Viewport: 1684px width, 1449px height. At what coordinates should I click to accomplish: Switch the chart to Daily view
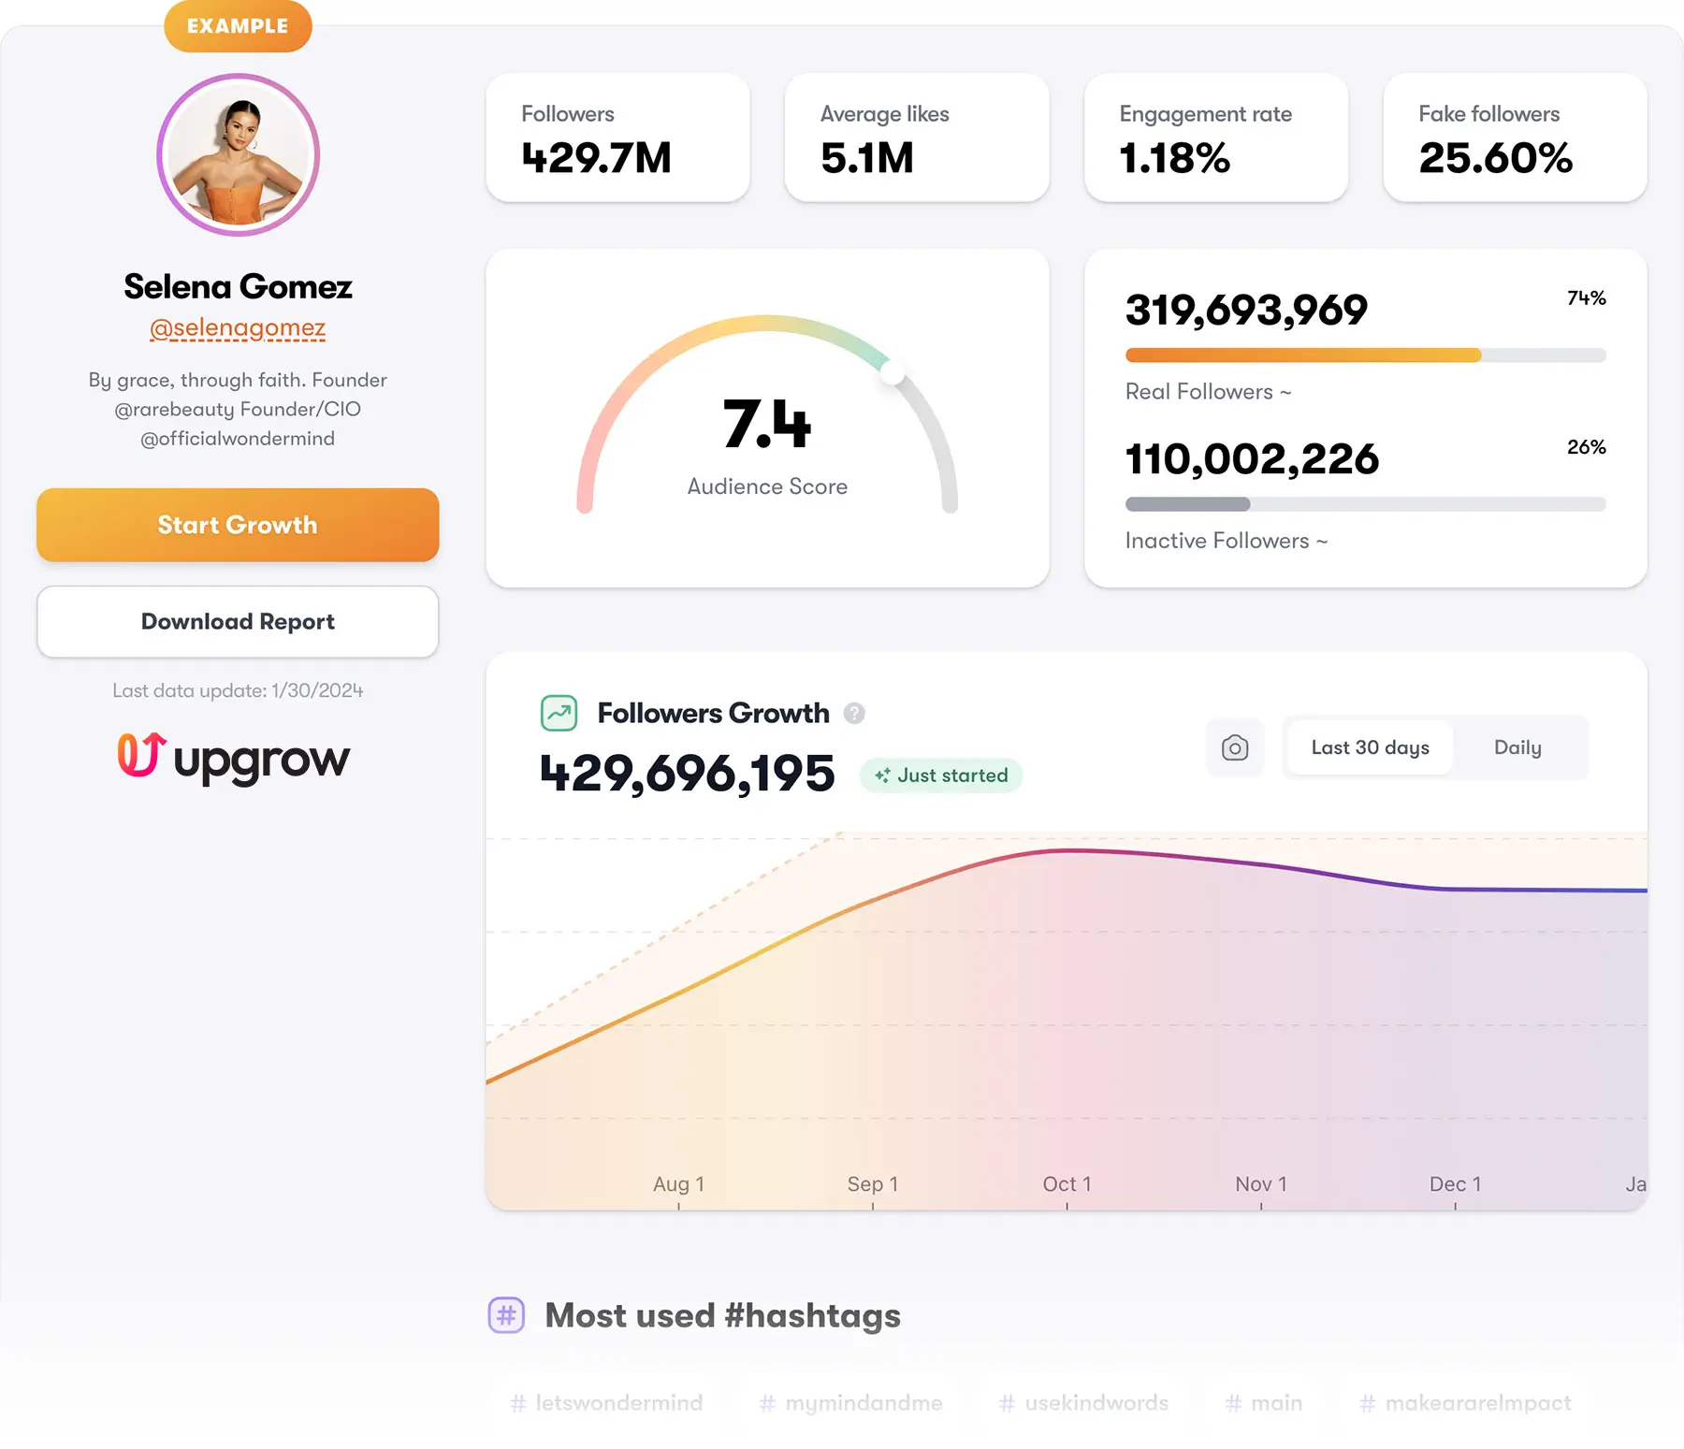(x=1517, y=747)
